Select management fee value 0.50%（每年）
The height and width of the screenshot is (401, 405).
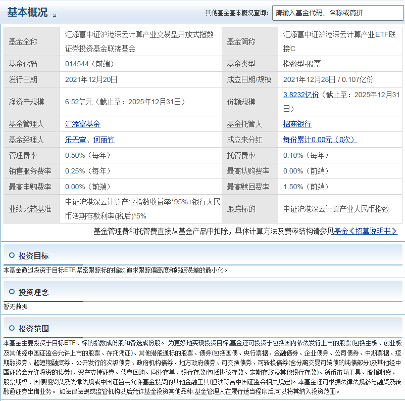point(88,155)
